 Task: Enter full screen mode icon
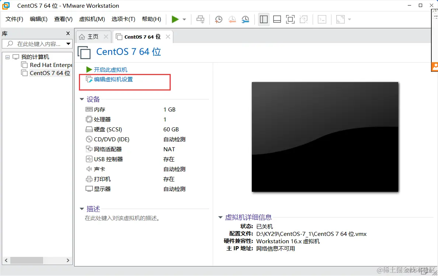(290, 19)
